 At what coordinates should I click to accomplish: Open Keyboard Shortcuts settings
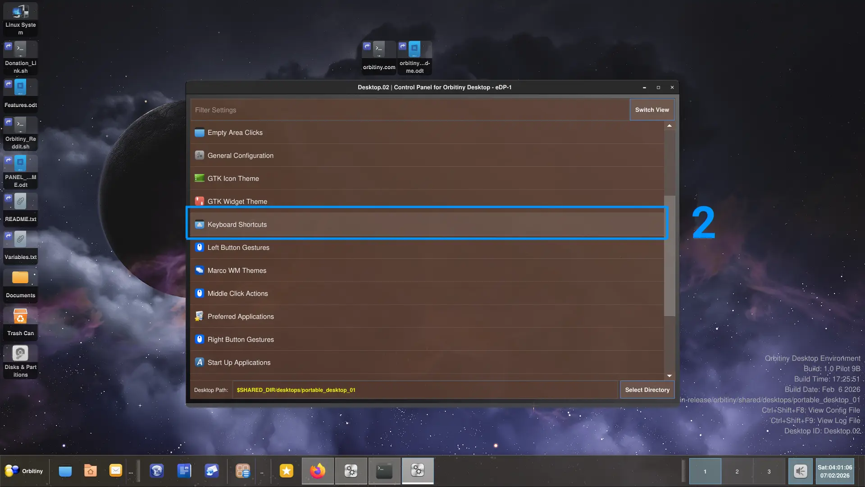coord(237,225)
